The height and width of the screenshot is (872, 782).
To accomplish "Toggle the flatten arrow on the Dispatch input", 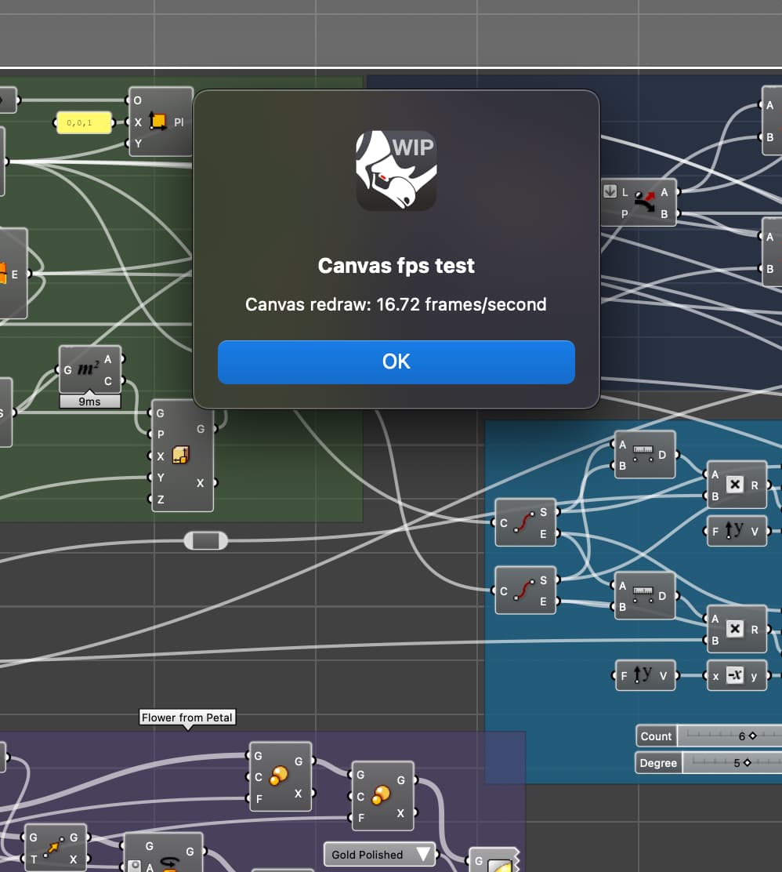I will (610, 191).
